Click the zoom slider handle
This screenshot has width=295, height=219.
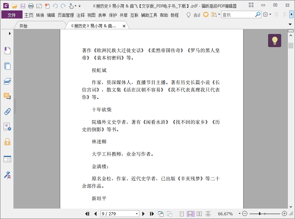click(x=260, y=214)
